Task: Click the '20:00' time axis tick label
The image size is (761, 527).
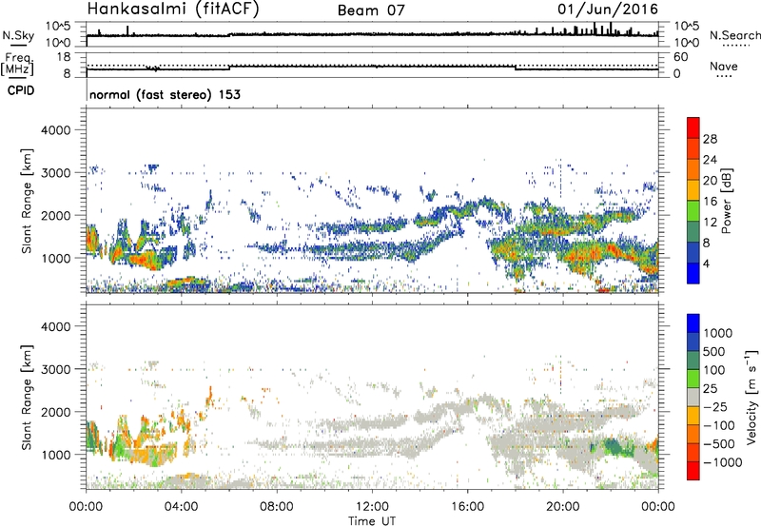Action: 563,507
